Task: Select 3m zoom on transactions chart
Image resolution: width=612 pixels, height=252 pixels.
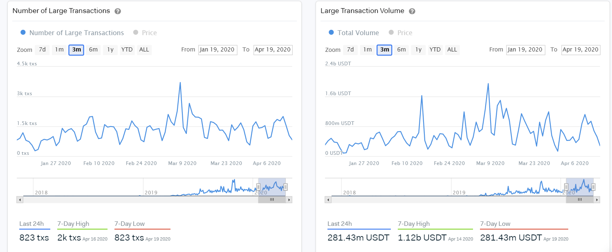Action: pos(76,50)
